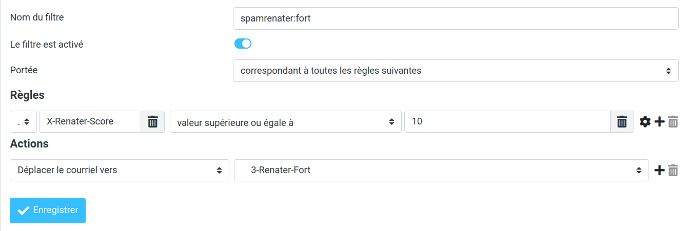Add another action with plus icon
687x231 pixels.
tap(660, 170)
